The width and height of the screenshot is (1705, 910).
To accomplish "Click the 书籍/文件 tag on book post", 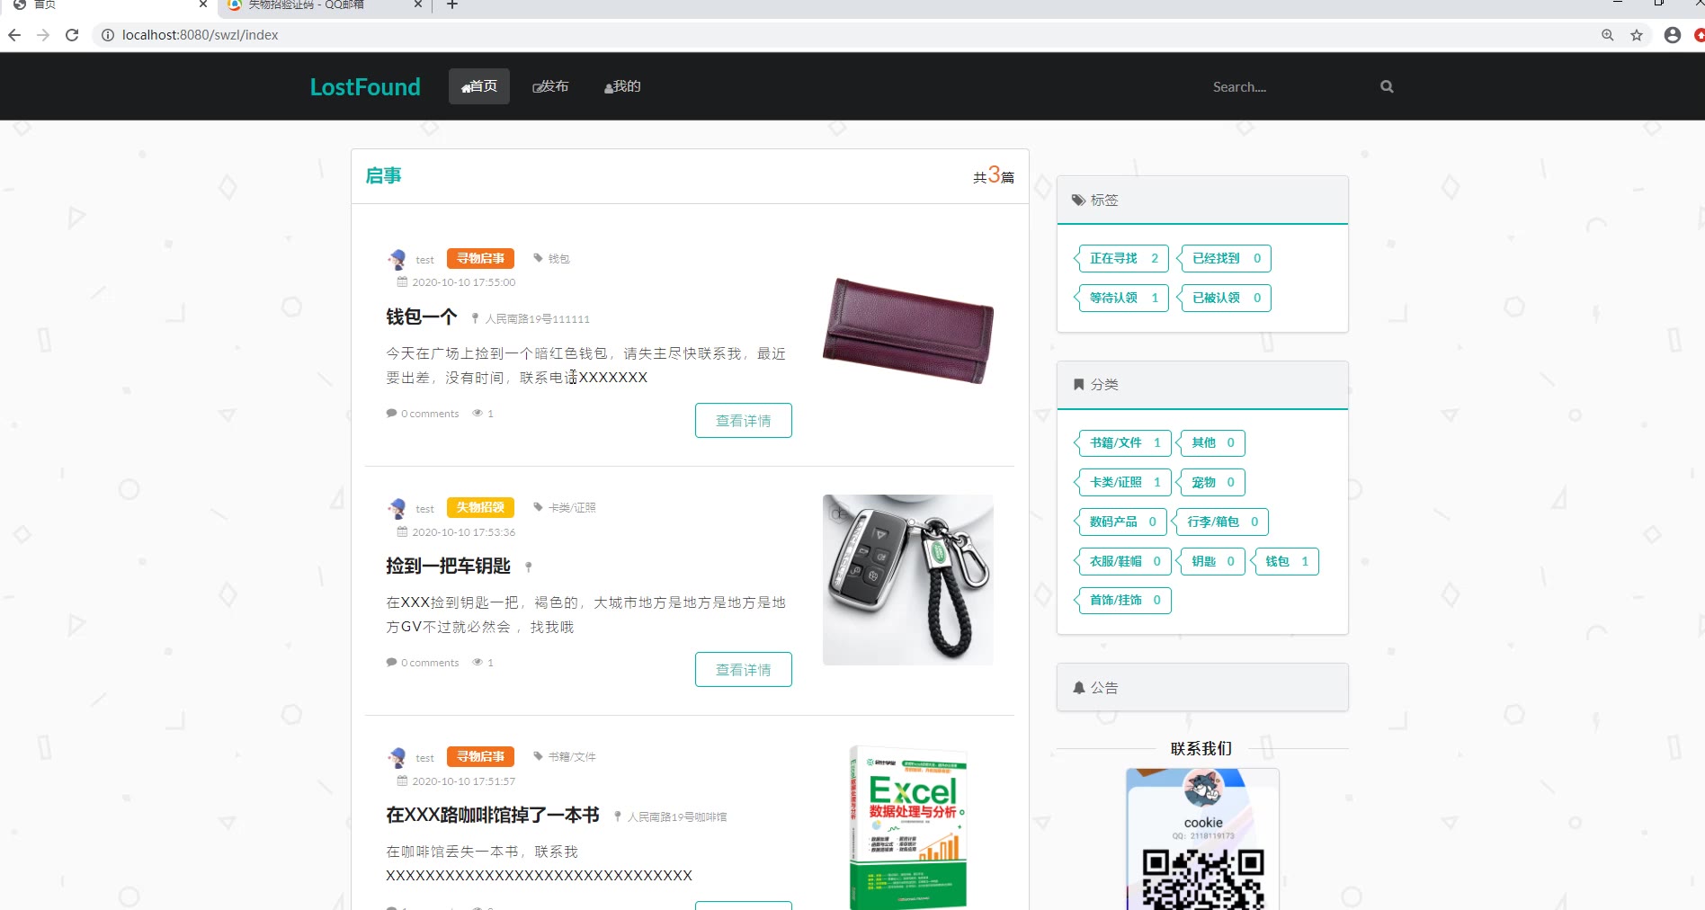I will (x=565, y=756).
